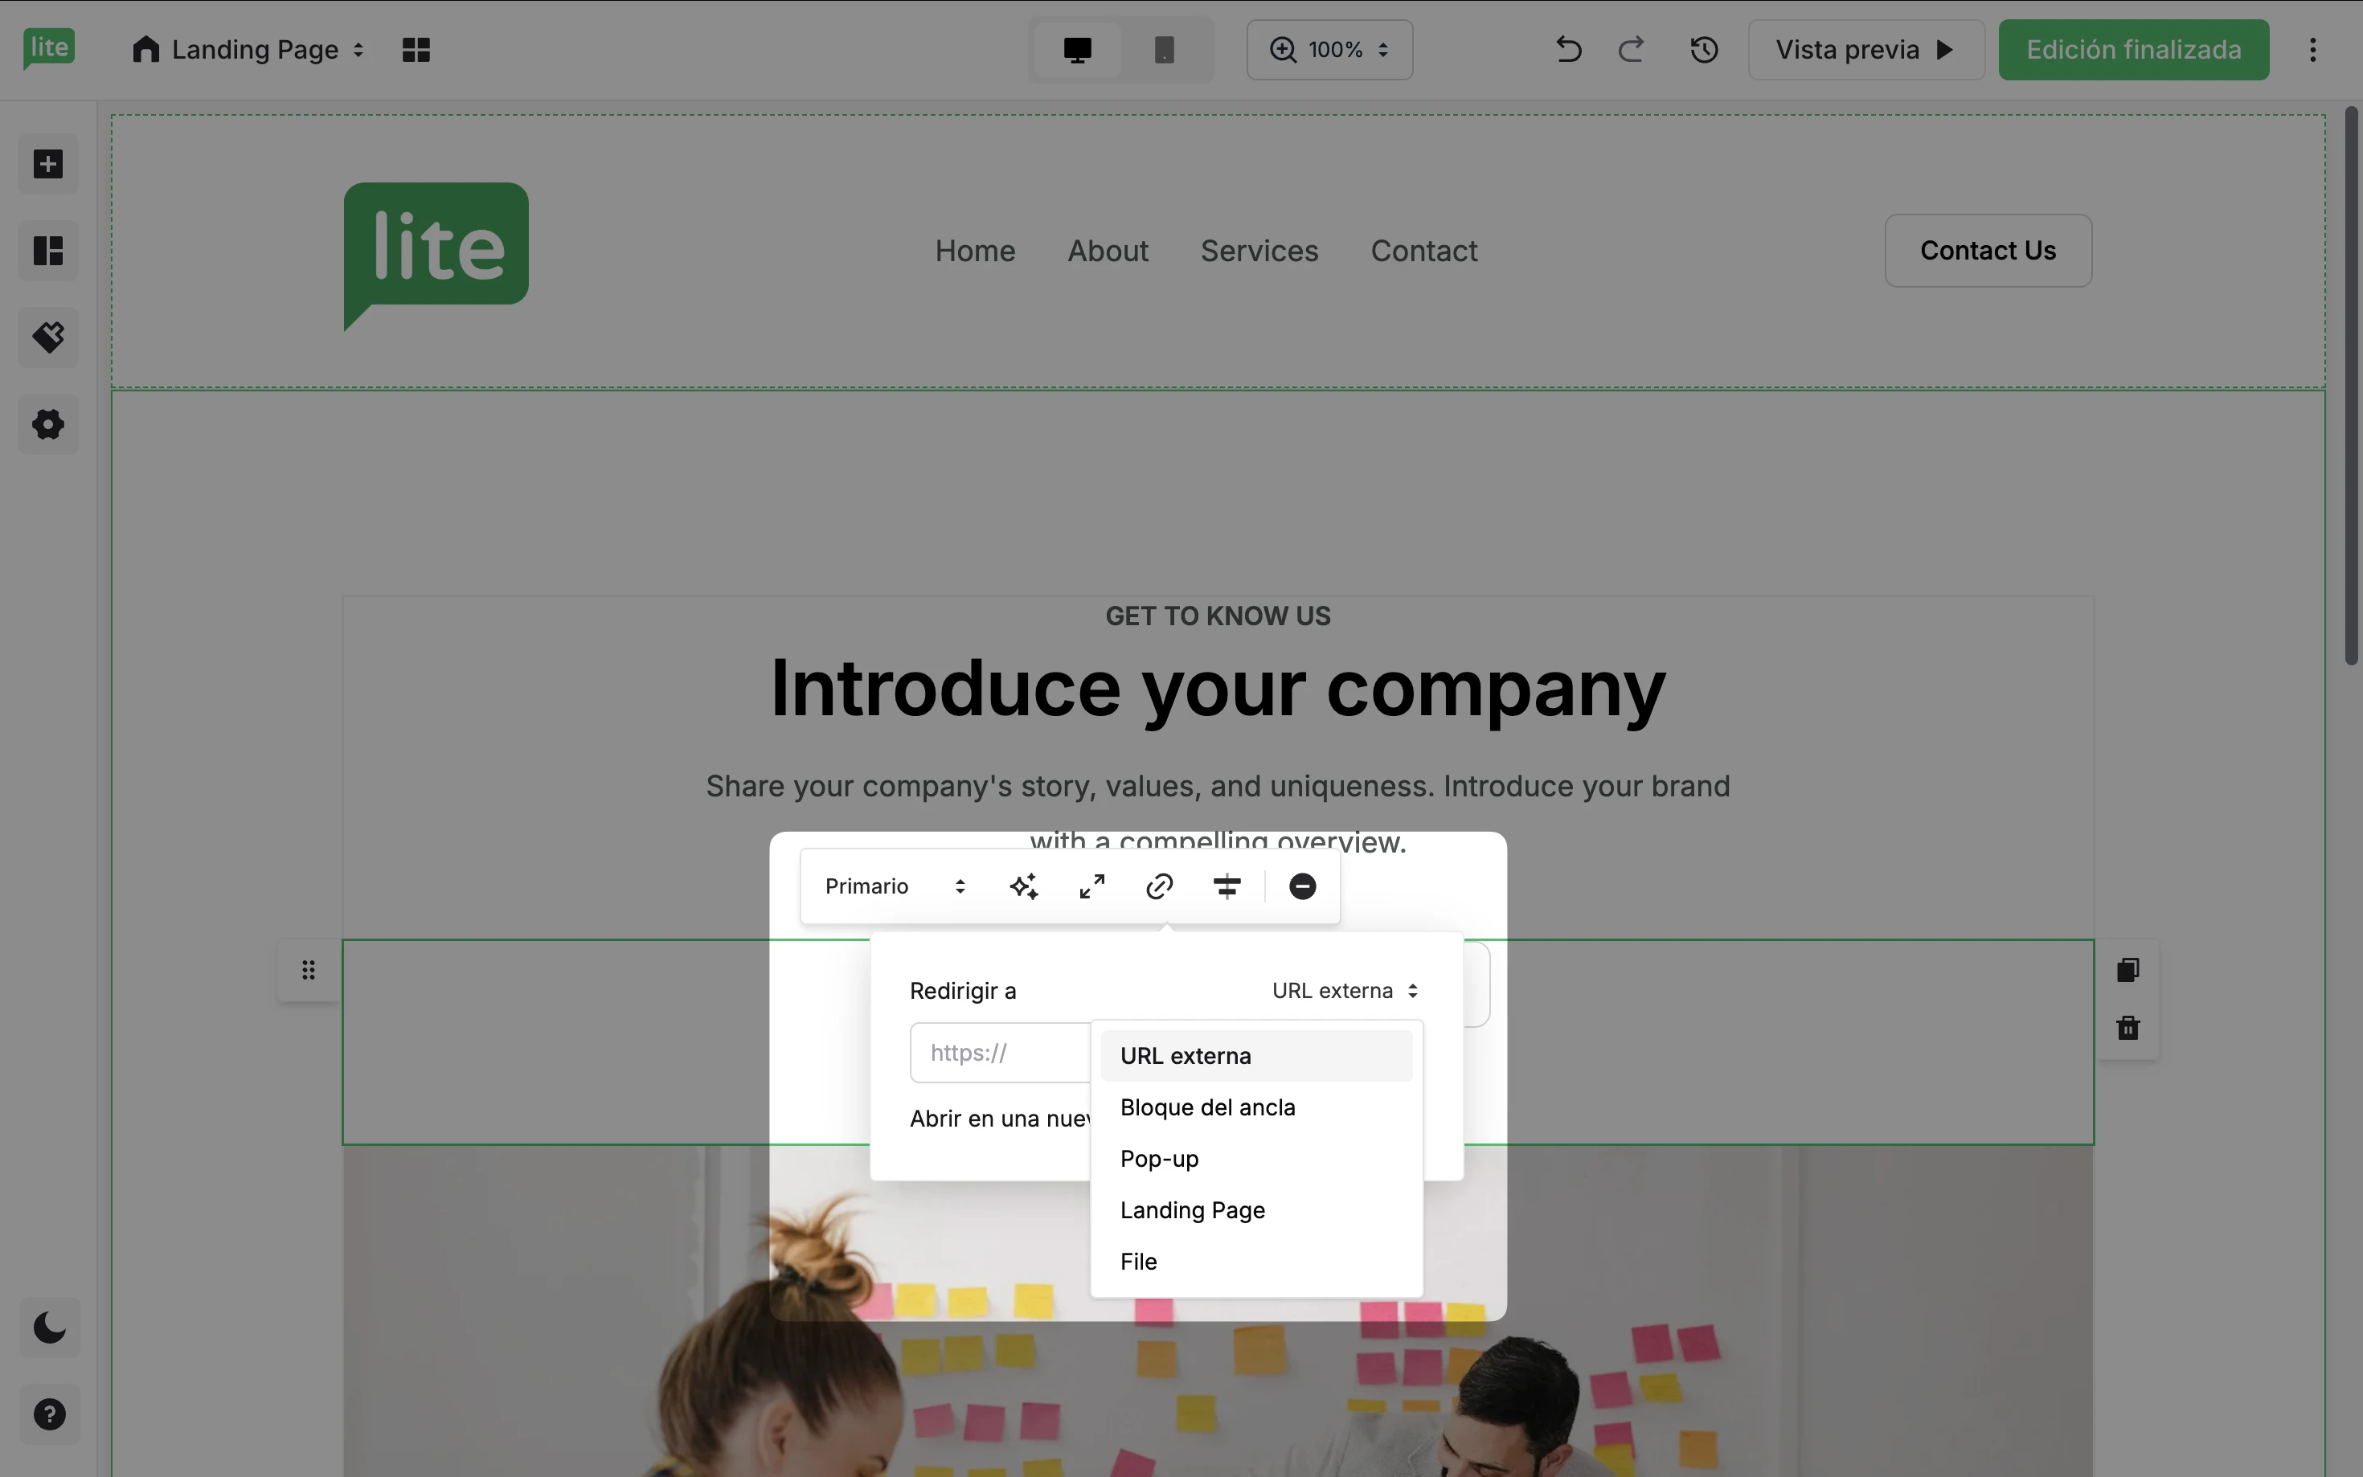Image resolution: width=2363 pixels, height=1477 pixels.
Task: Select File option
Action: click(1256, 1262)
